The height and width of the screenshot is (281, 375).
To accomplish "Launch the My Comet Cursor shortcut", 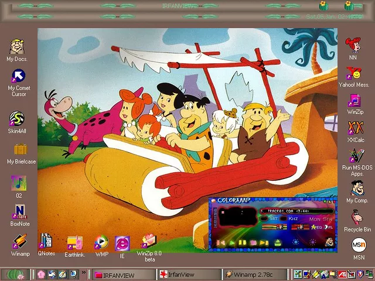I will [19, 83].
